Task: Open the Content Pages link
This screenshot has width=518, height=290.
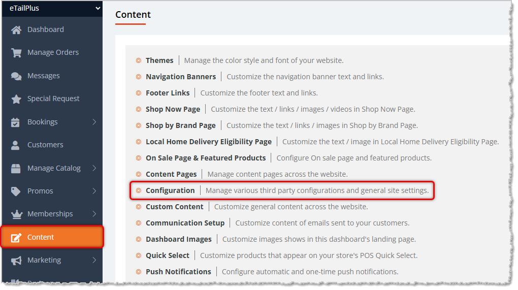Action: point(171,174)
